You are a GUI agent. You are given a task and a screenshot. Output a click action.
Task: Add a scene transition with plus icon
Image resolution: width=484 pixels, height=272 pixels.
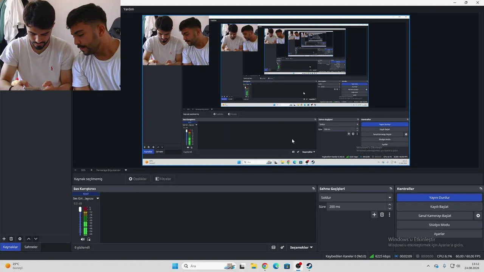(x=374, y=215)
